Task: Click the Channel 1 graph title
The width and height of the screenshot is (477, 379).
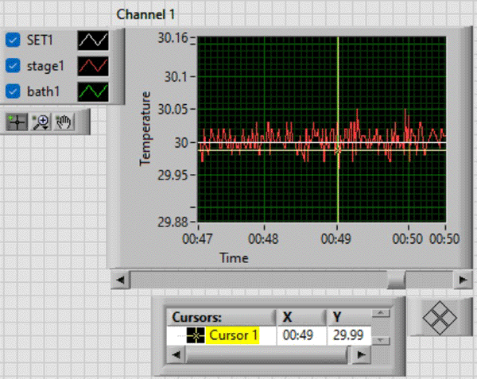Action: tap(145, 14)
